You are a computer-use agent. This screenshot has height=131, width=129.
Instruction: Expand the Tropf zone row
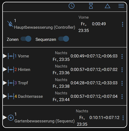click(5, 83)
